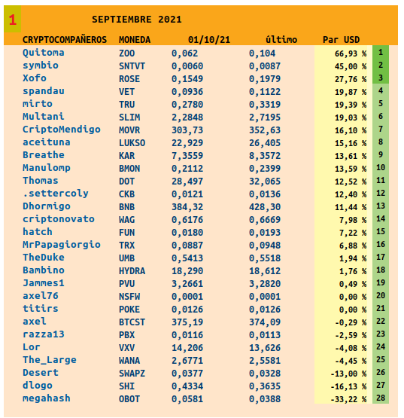Click the red number 1 badge

pyautogui.click(x=13, y=20)
